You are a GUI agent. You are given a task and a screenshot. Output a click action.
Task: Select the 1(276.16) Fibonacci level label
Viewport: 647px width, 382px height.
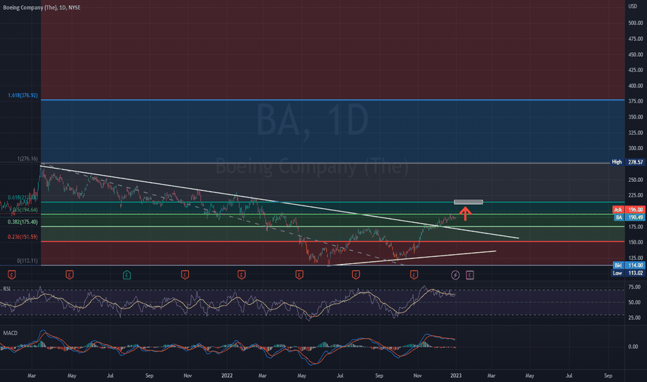[27, 158]
